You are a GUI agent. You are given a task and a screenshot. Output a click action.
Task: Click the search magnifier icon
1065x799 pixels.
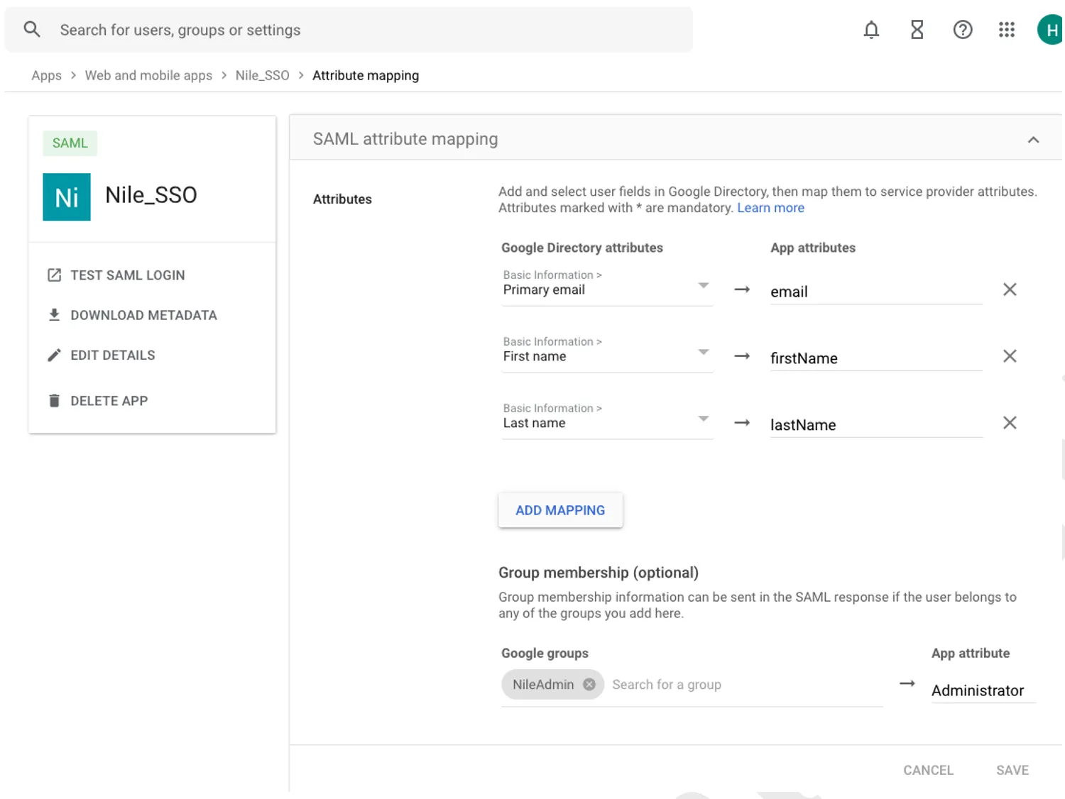(32, 29)
